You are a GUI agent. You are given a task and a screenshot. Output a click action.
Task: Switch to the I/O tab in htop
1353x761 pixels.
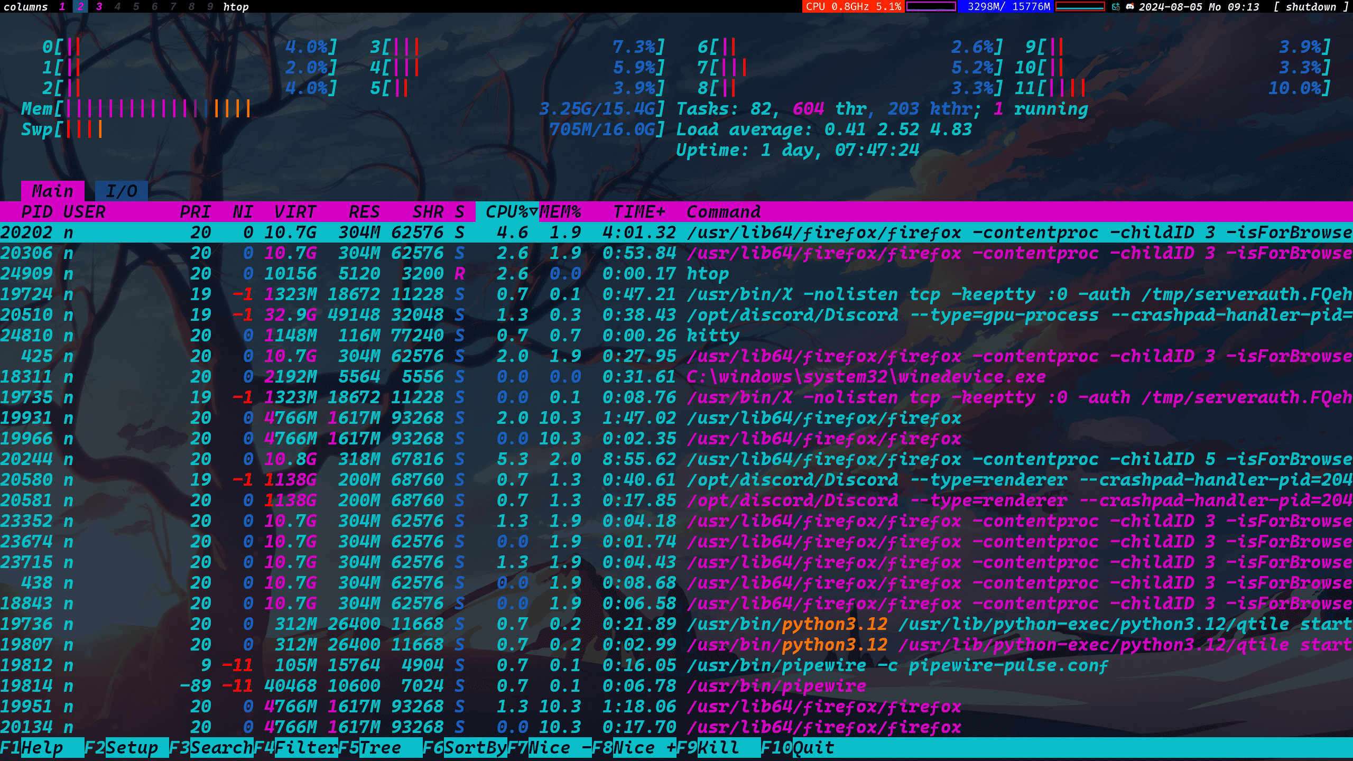point(122,191)
